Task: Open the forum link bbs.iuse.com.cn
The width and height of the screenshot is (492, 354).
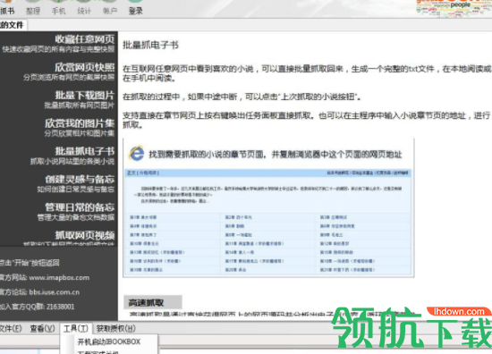Action: coord(55,292)
